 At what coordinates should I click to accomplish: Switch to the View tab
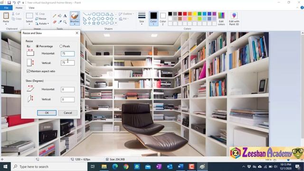pyautogui.click(x=31, y=8)
